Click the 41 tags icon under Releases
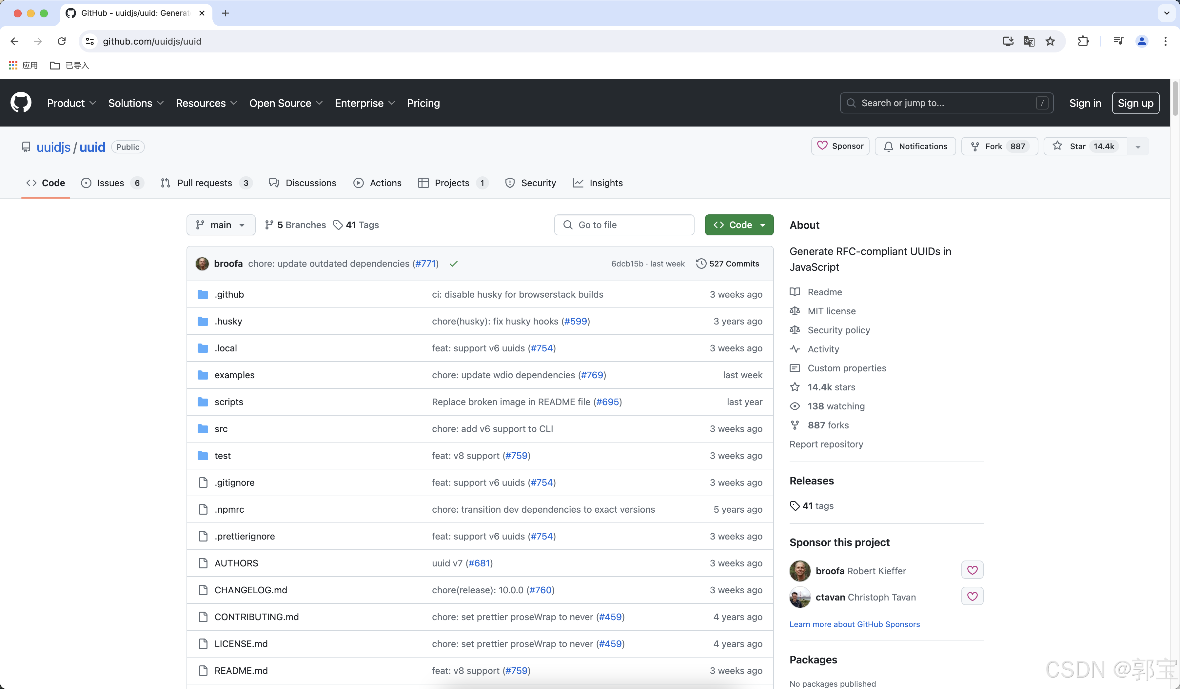The height and width of the screenshot is (689, 1180). [x=795, y=506]
